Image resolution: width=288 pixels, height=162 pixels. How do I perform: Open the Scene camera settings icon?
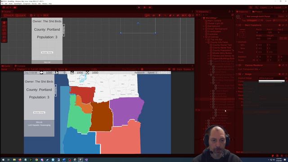184,15
